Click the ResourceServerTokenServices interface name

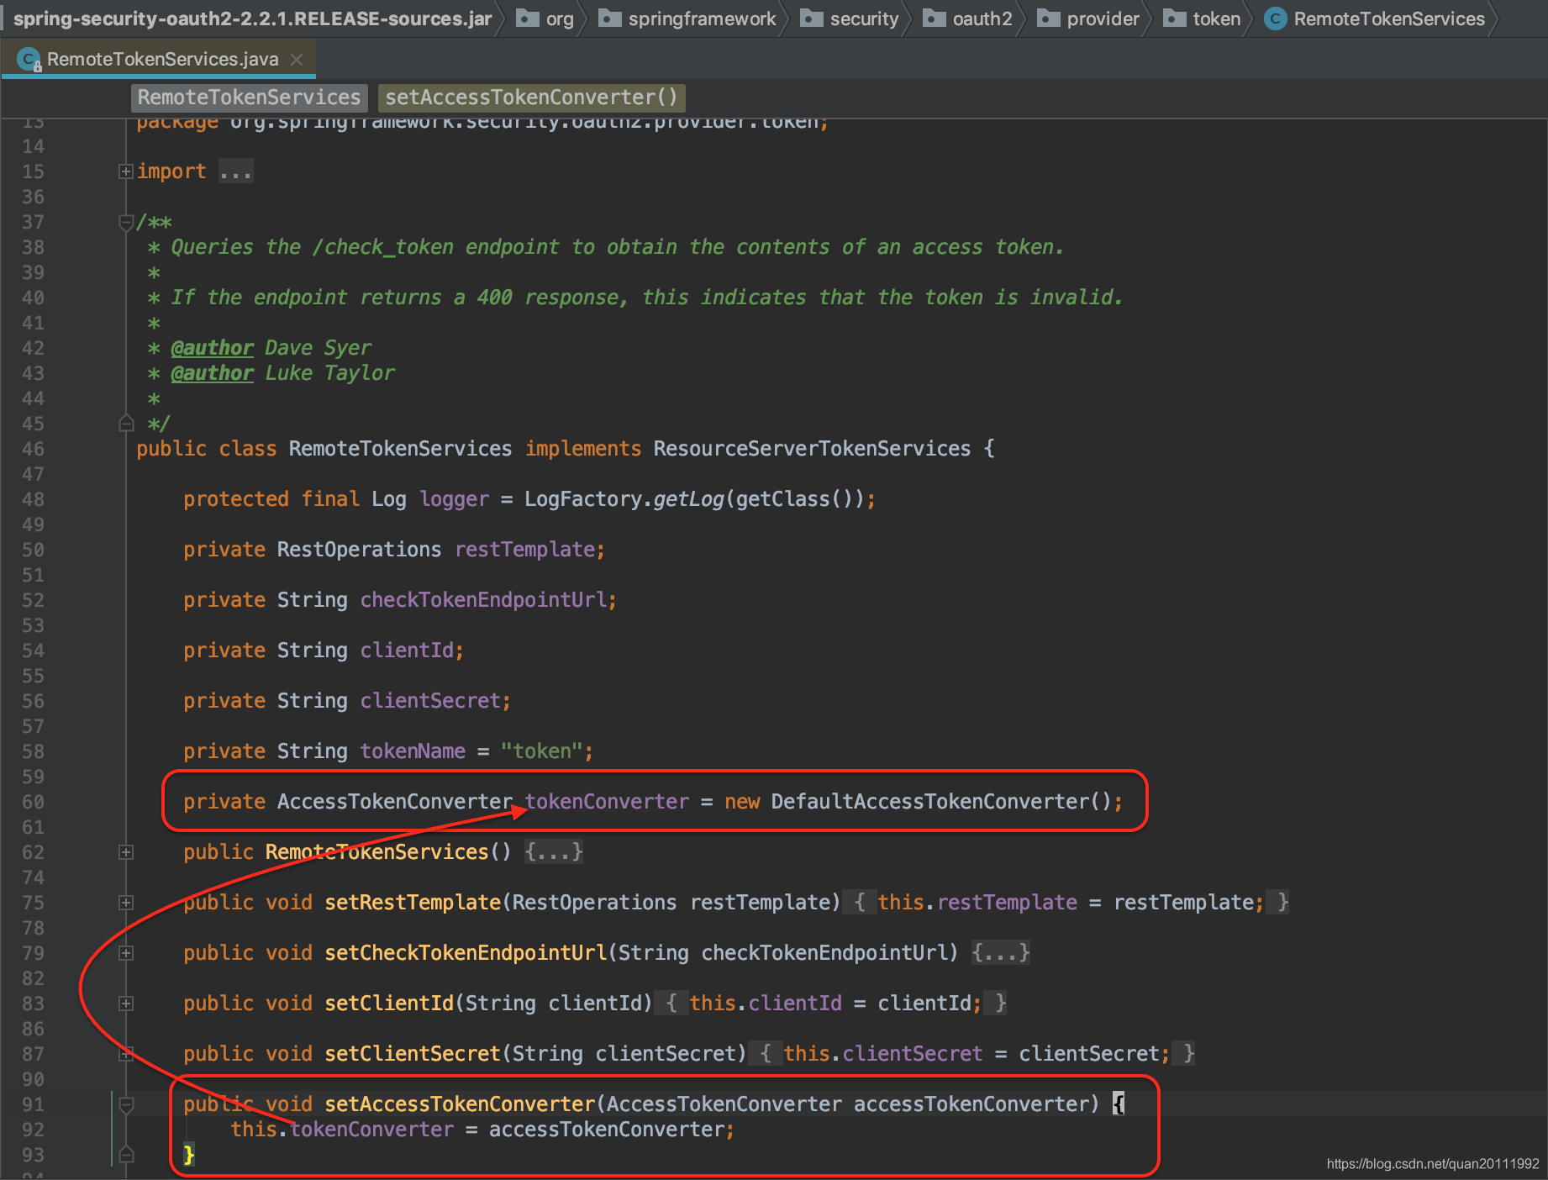[x=812, y=449]
